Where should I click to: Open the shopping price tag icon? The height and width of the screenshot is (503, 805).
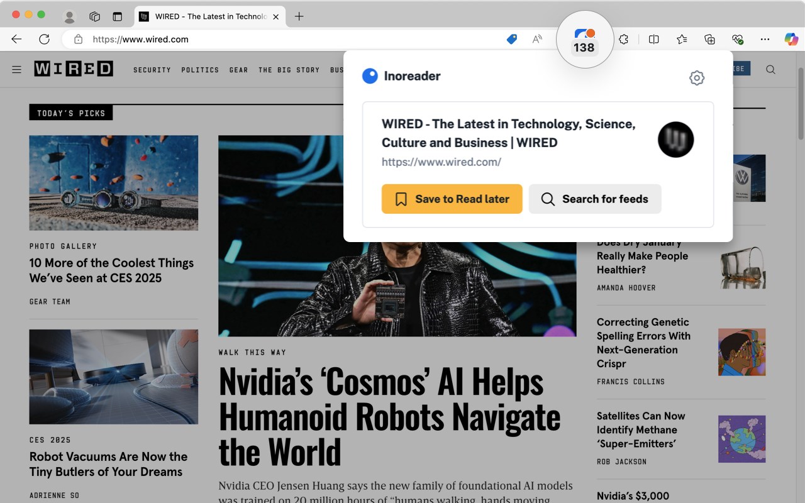512,39
